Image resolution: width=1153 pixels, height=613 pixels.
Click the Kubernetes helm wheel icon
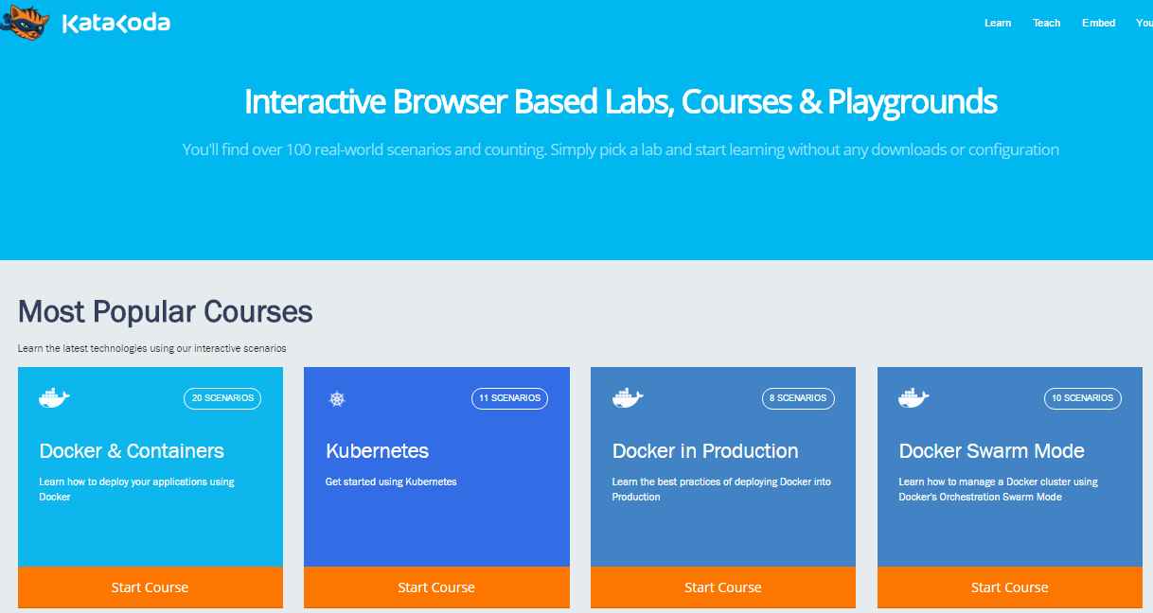[x=337, y=398]
